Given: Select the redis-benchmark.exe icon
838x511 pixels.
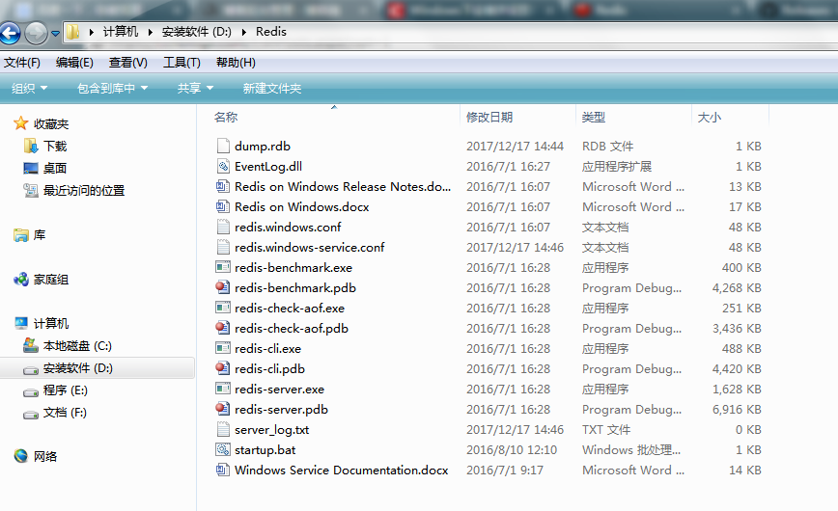Looking at the screenshot, I should [x=223, y=267].
